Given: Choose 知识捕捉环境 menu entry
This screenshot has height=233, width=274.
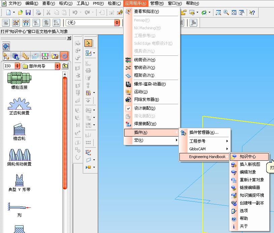Looking at the screenshot, I should [x=249, y=195].
